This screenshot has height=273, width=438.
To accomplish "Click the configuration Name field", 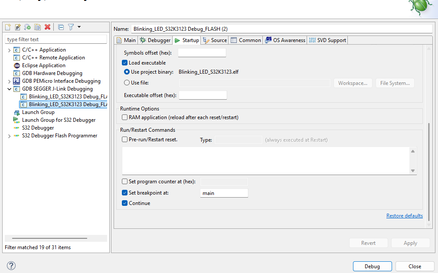I will pyautogui.click(x=281, y=29).
